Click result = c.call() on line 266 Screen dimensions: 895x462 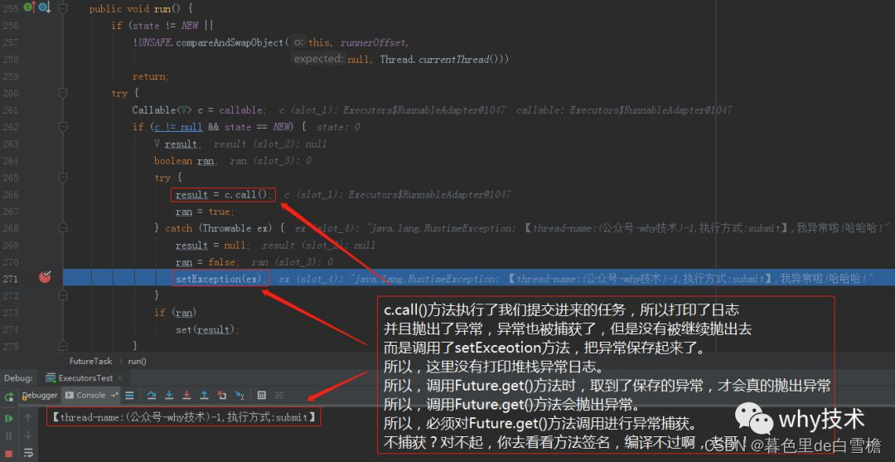click(223, 195)
